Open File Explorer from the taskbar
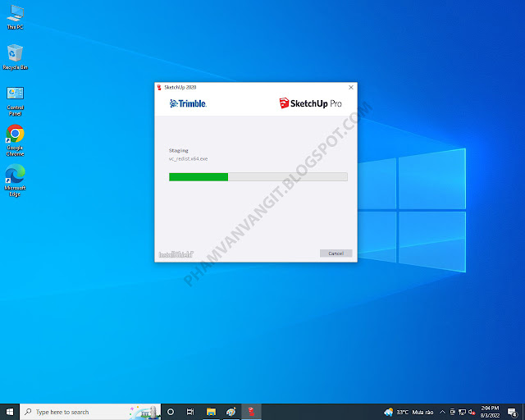 pos(211,412)
